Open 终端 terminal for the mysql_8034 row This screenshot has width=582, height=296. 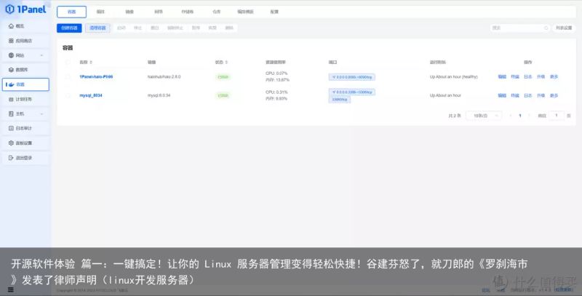pyautogui.click(x=515, y=95)
